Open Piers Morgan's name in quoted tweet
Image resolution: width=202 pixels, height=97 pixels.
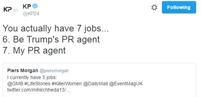point(23,70)
